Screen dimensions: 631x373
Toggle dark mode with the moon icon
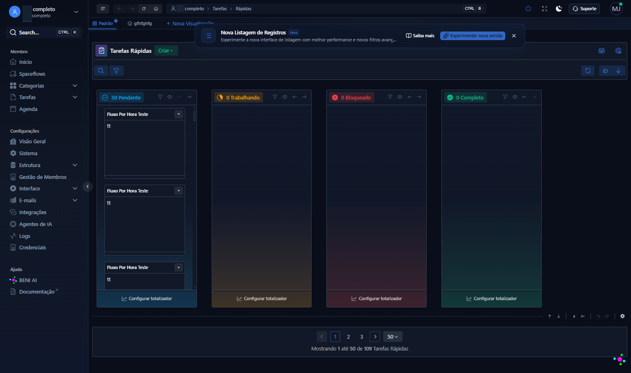(559, 9)
